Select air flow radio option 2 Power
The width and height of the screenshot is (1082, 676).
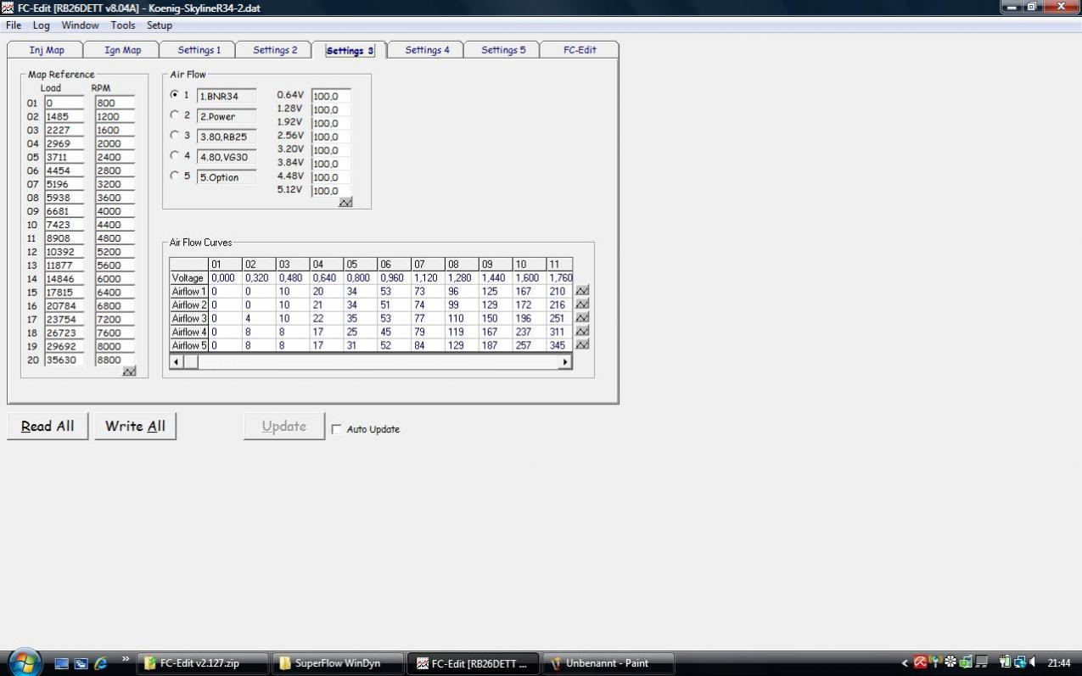coord(175,115)
